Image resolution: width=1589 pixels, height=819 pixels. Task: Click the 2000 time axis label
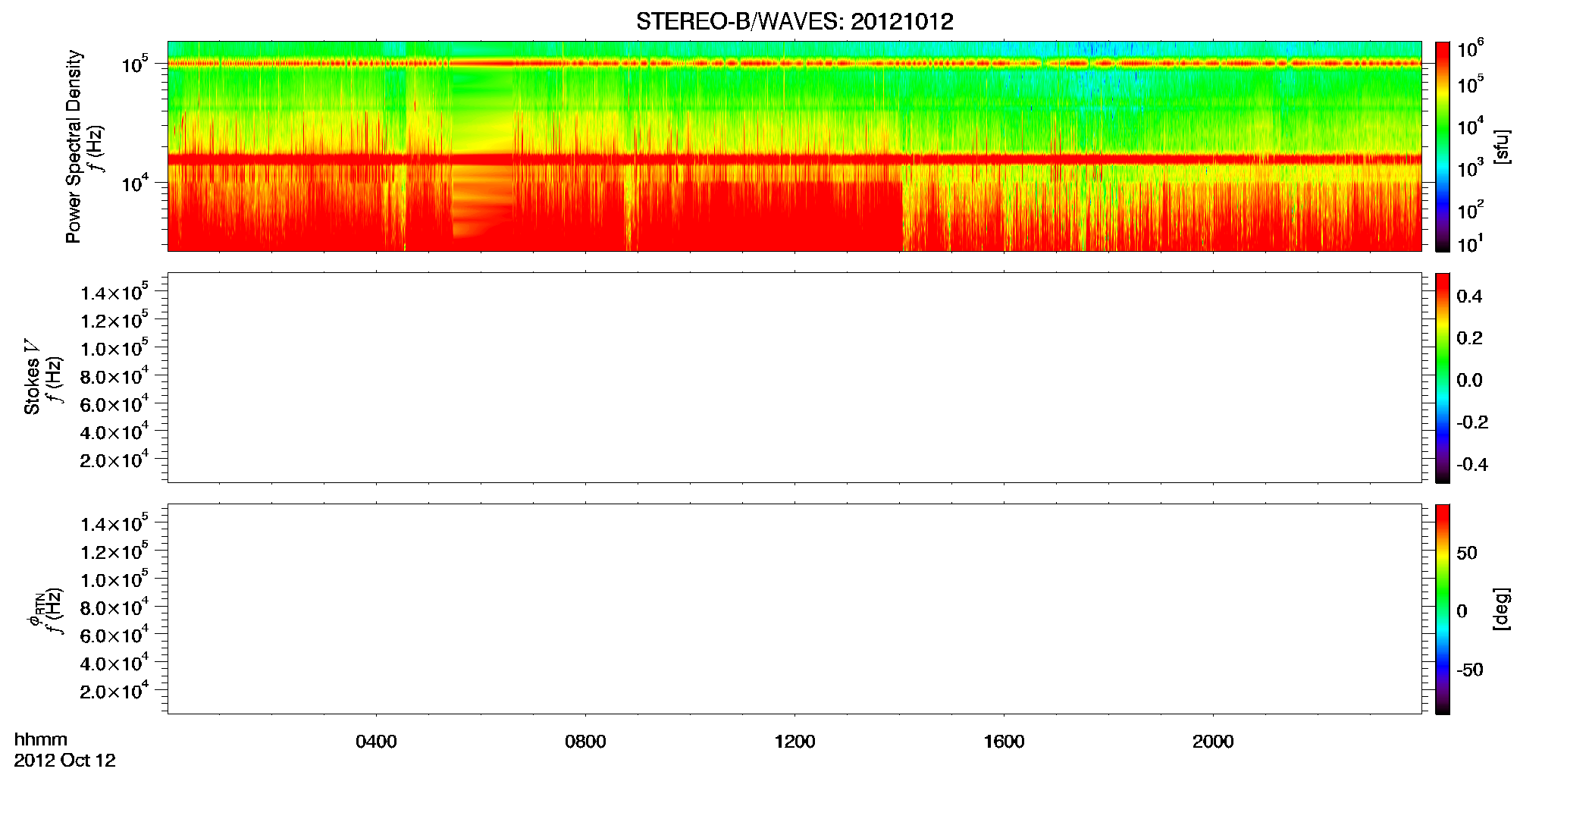[x=1213, y=742]
